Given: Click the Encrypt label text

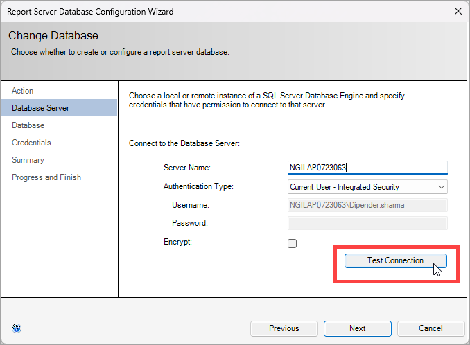Looking at the screenshot, I should [x=177, y=242].
